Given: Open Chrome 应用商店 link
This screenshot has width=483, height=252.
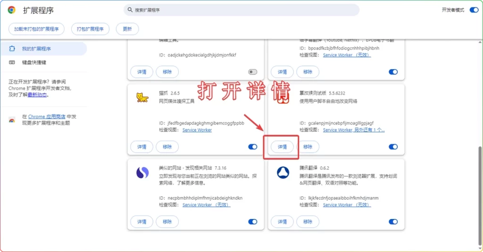Looking at the screenshot, I should coord(47,117).
